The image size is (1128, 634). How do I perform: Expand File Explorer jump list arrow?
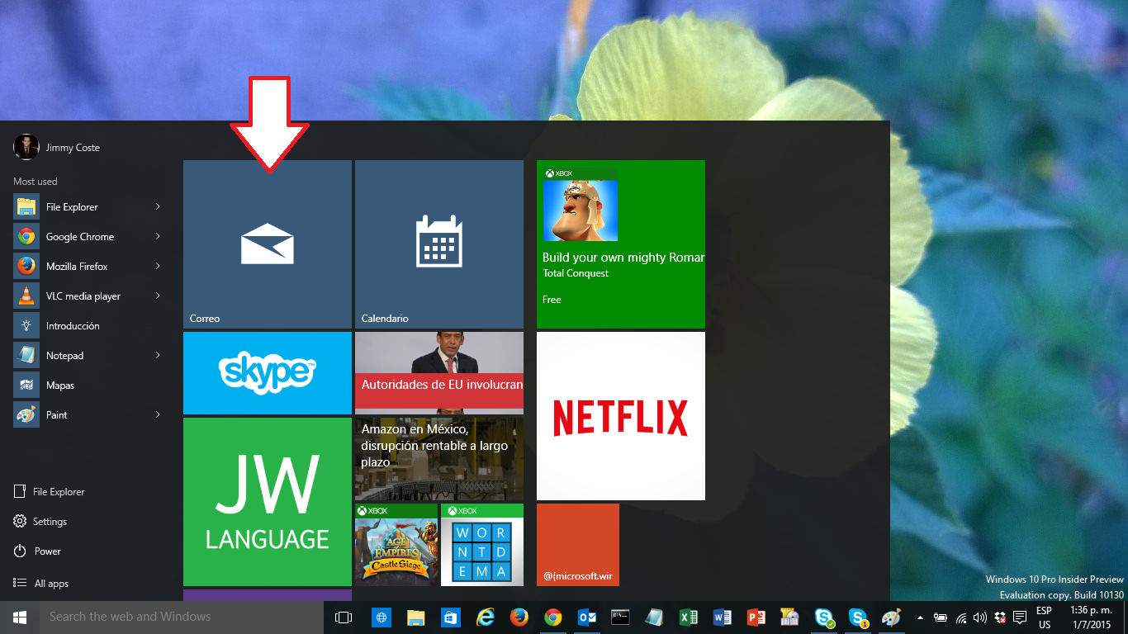tap(158, 207)
